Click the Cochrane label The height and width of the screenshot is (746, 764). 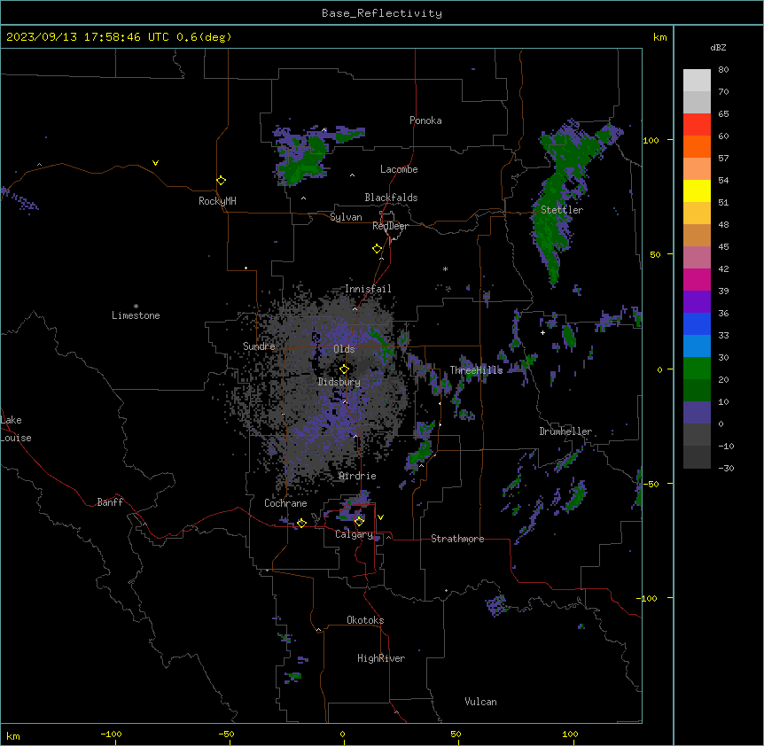click(x=285, y=503)
